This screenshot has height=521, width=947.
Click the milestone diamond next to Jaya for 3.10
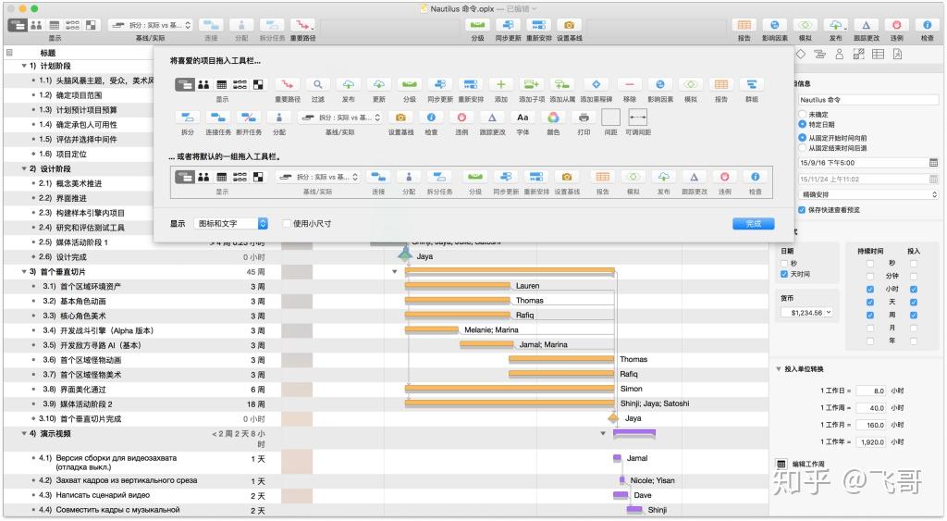tap(613, 417)
